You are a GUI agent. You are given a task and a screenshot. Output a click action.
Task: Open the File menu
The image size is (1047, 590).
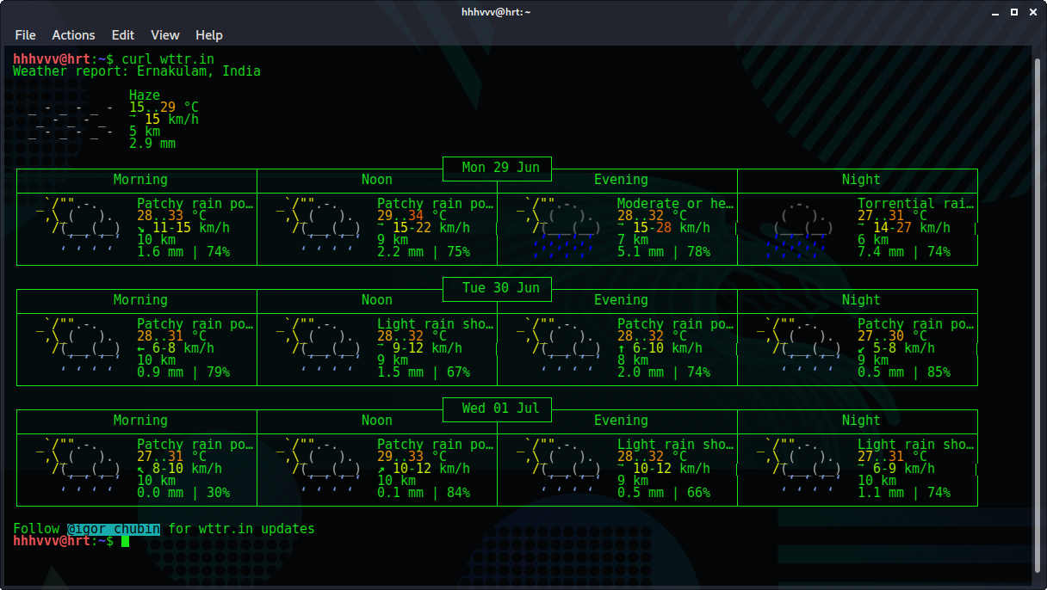[x=25, y=35]
